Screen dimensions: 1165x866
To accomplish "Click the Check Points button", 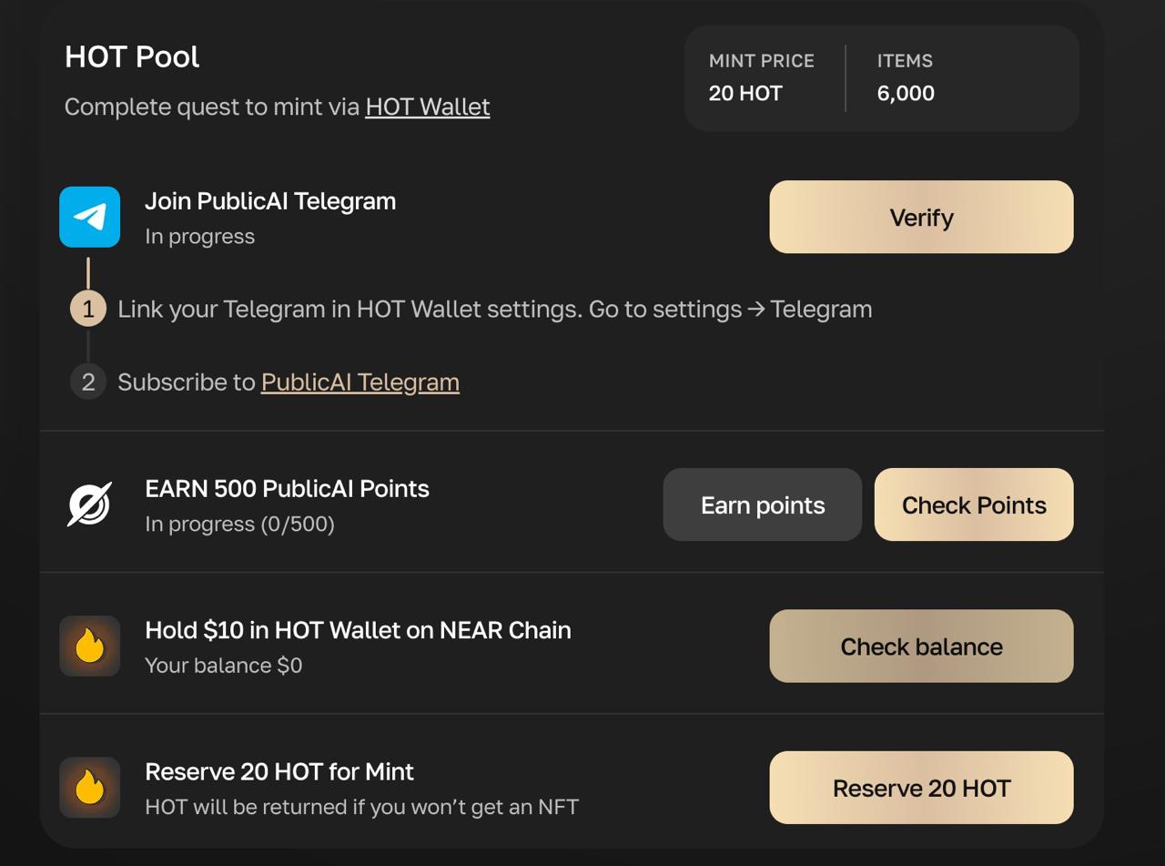I will pyautogui.click(x=974, y=504).
